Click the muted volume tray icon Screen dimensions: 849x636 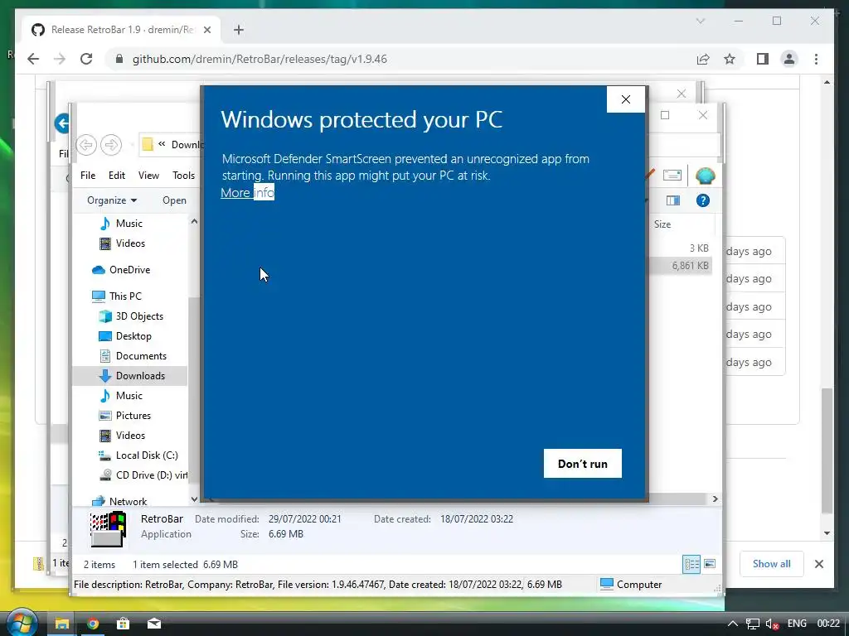[x=772, y=624]
